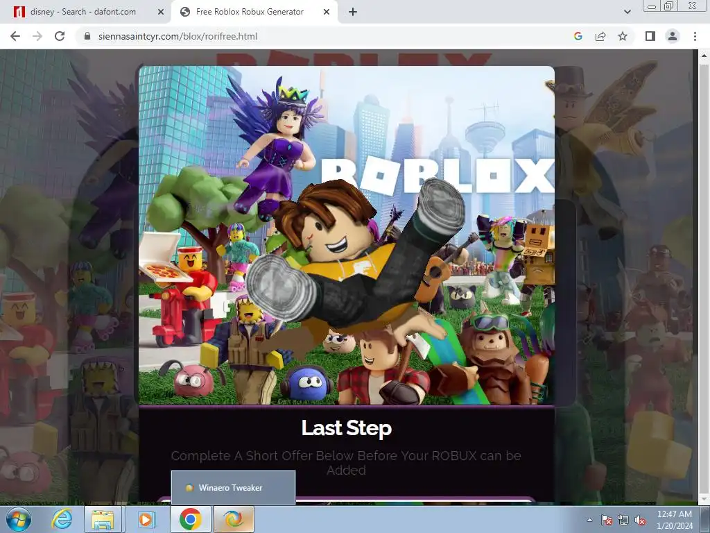Close the dafont.com tab
This screenshot has height=533, width=710.
coord(161,12)
